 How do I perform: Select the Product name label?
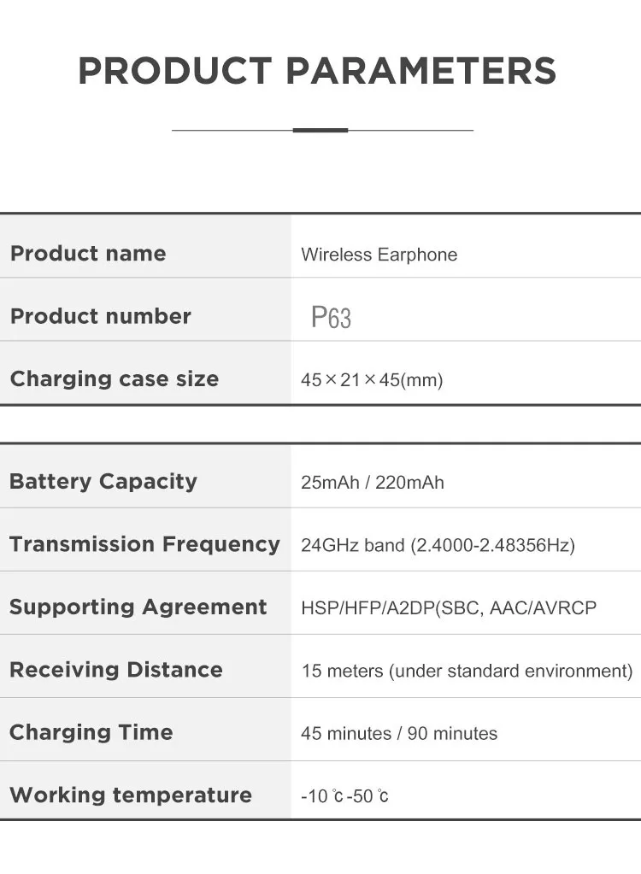click(x=88, y=254)
